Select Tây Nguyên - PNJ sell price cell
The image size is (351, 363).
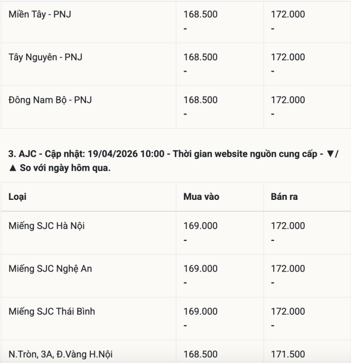[x=287, y=57]
